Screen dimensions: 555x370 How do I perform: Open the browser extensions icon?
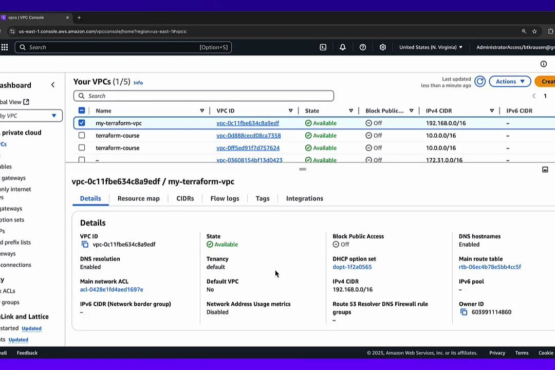point(551,31)
